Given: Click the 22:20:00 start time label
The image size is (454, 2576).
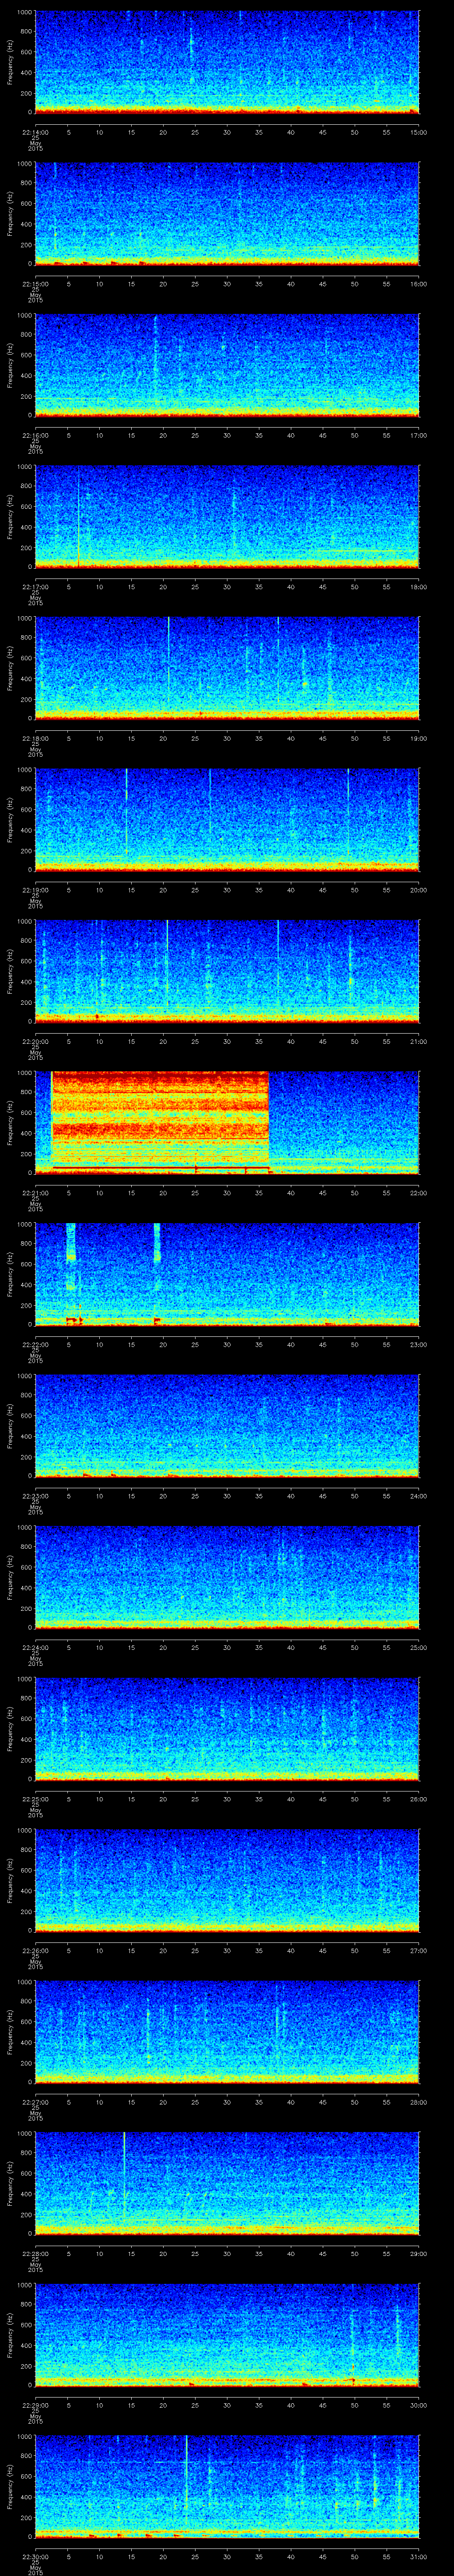Looking at the screenshot, I should click(35, 1041).
